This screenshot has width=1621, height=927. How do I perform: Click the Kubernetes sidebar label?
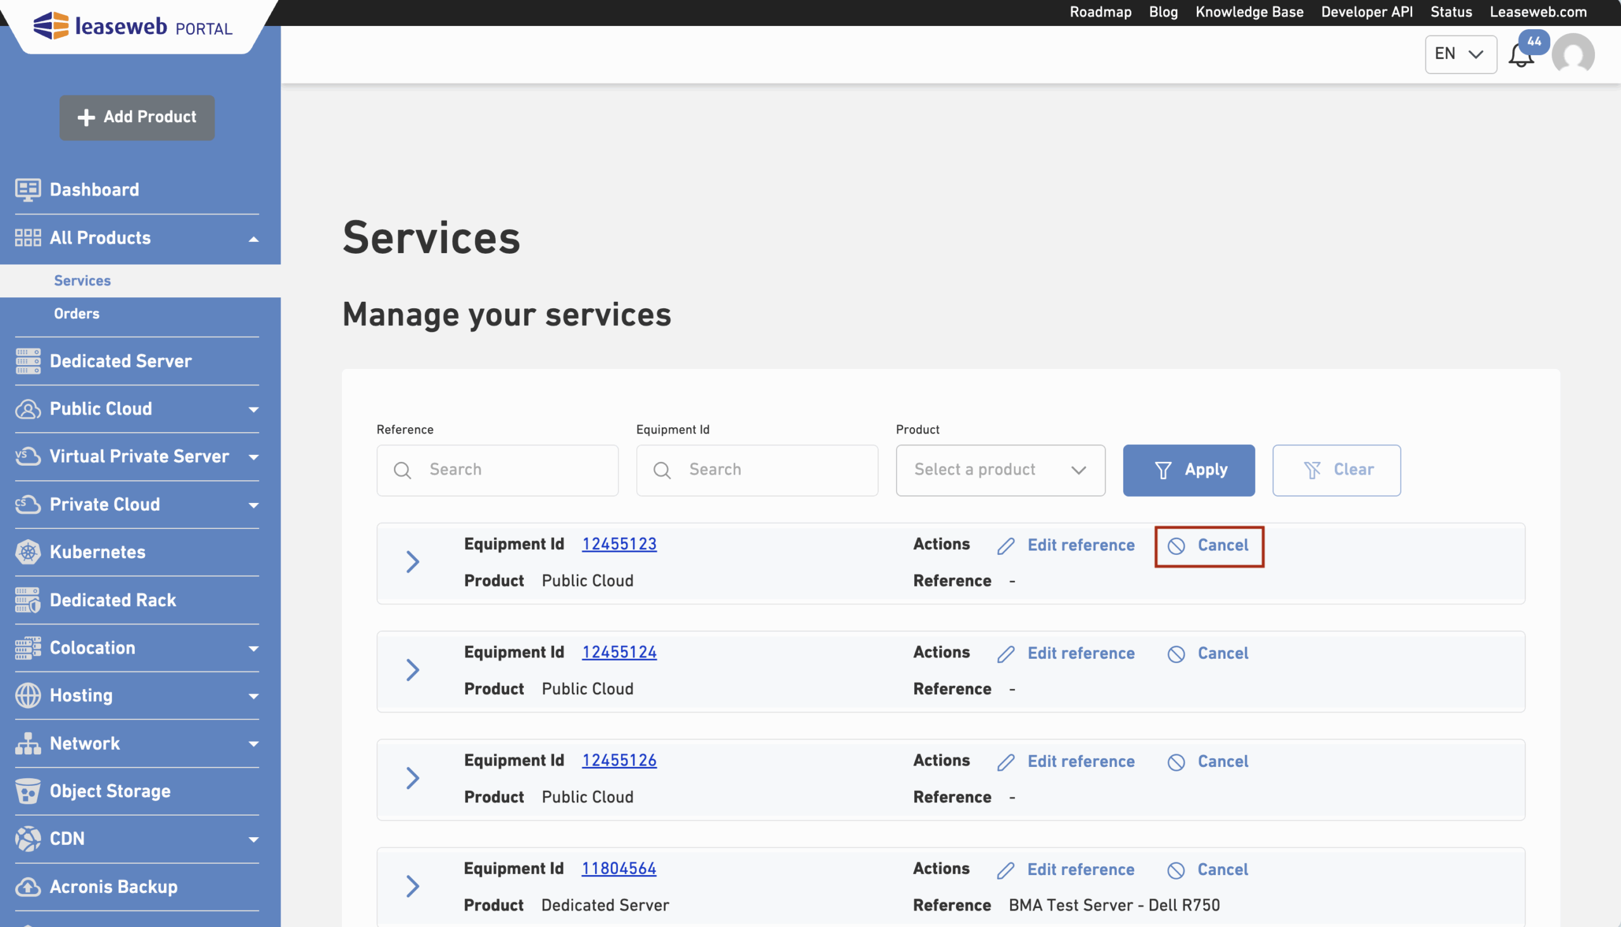98,552
